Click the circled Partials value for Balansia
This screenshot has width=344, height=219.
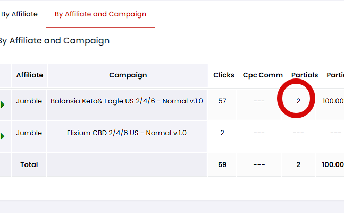click(x=298, y=101)
